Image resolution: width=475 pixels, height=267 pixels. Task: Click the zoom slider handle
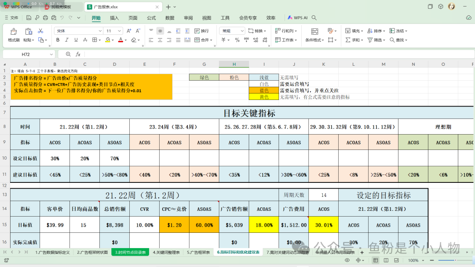coord(455,260)
